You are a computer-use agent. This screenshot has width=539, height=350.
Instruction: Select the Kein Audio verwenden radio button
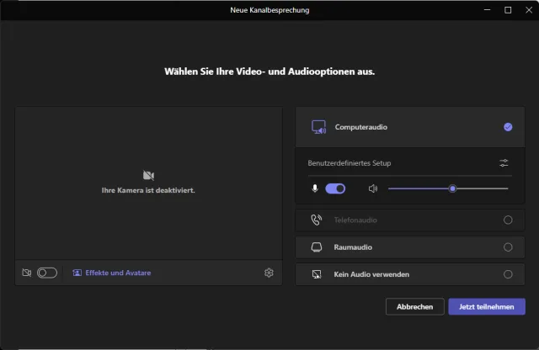[x=508, y=274]
